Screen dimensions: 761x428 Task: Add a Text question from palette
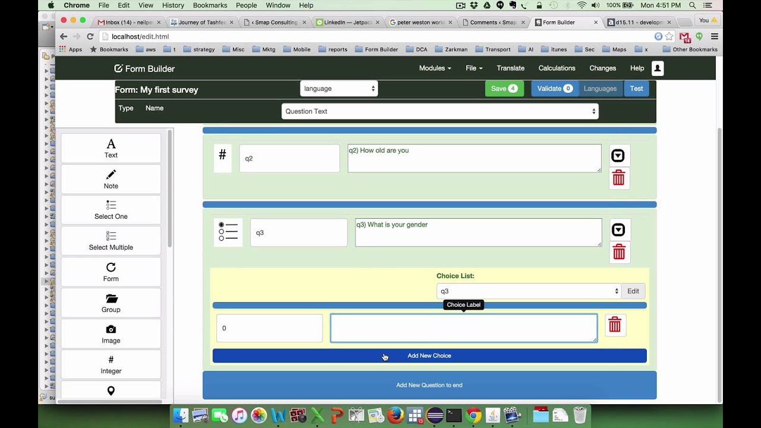111,148
